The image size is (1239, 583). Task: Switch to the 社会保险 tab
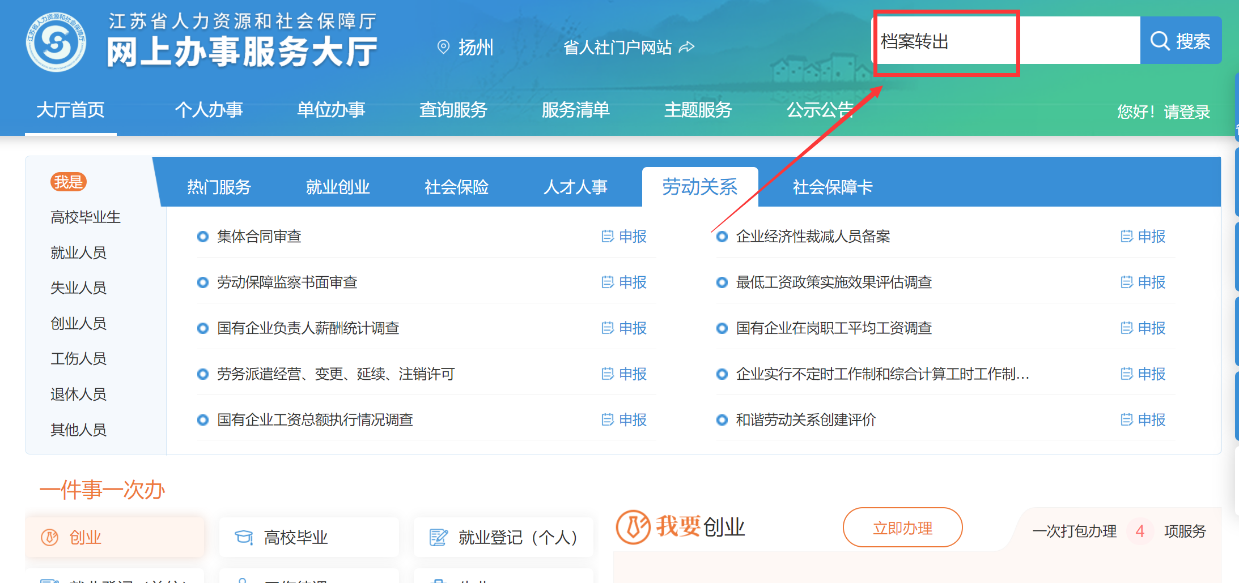pyautogui.click(x=456, y=187)
